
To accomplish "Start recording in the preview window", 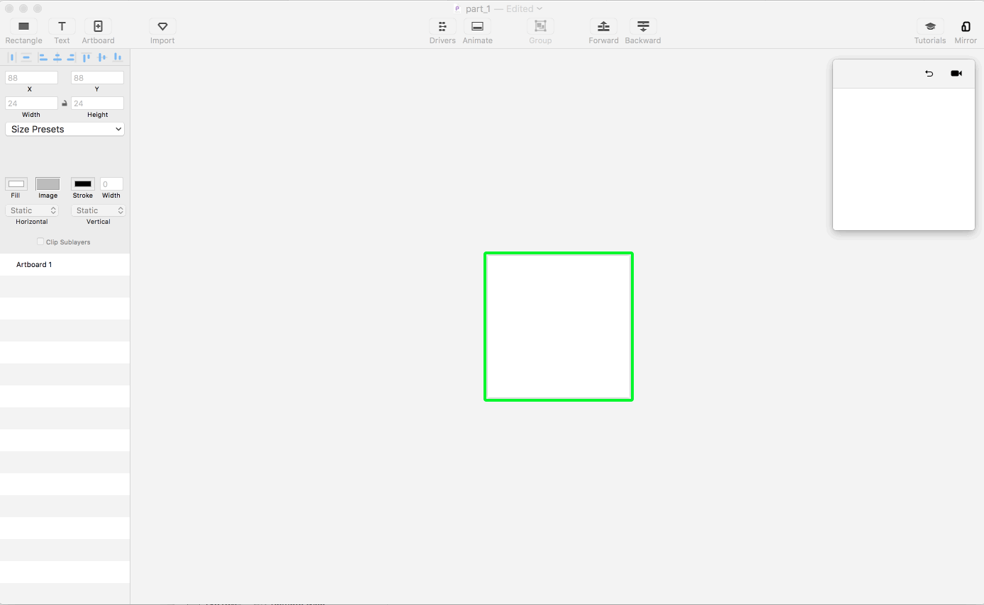I will click(956, 73).
